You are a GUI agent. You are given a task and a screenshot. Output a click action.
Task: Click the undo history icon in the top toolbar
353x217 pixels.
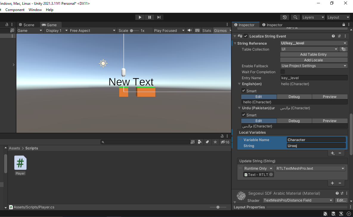(x=285, y=17)
